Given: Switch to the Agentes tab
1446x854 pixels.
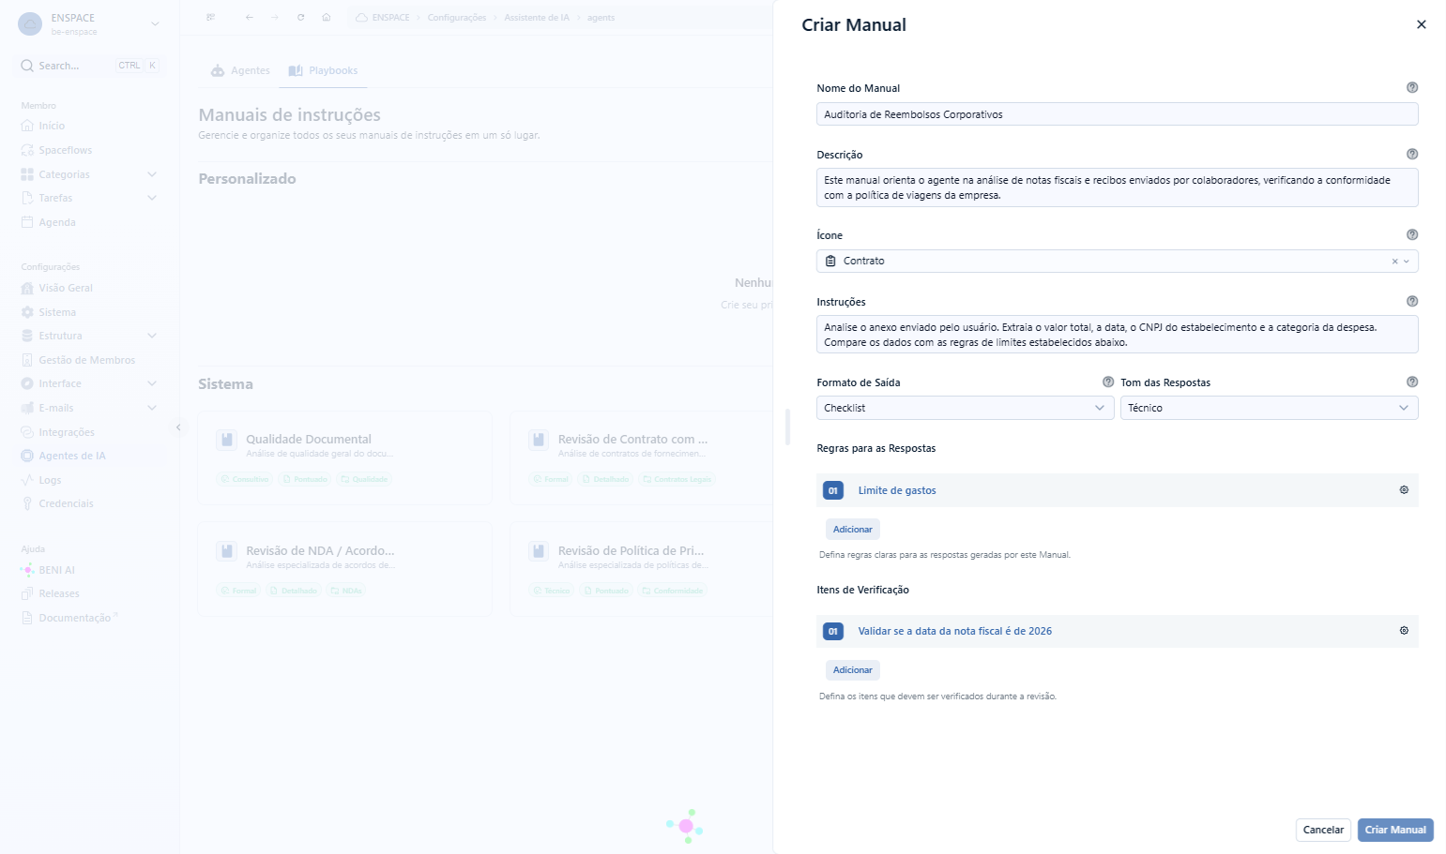Looking at the screenshot, I should (240, 70).
